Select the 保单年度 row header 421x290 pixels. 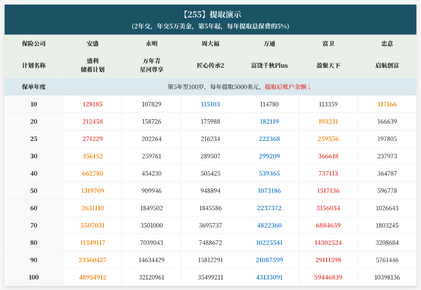[x=34, y=87]
